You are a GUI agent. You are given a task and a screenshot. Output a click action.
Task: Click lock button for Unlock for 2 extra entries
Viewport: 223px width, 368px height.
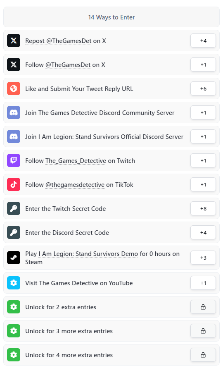[203, 307]
